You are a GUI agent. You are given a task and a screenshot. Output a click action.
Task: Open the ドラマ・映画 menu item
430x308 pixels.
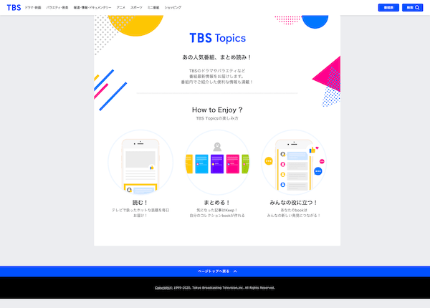[x=33, y=8]
